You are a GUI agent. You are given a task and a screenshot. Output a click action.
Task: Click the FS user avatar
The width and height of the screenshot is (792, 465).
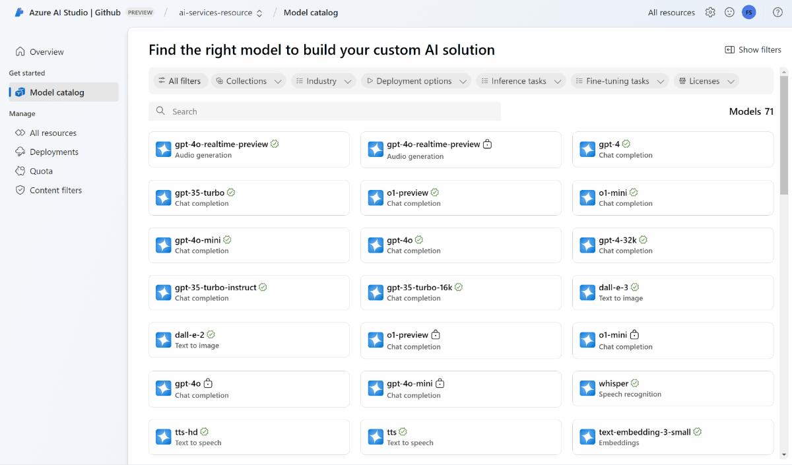coord(748,13)
